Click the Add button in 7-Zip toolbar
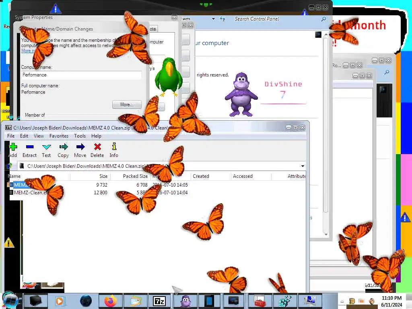412x309 pixels. pos(13,150)
